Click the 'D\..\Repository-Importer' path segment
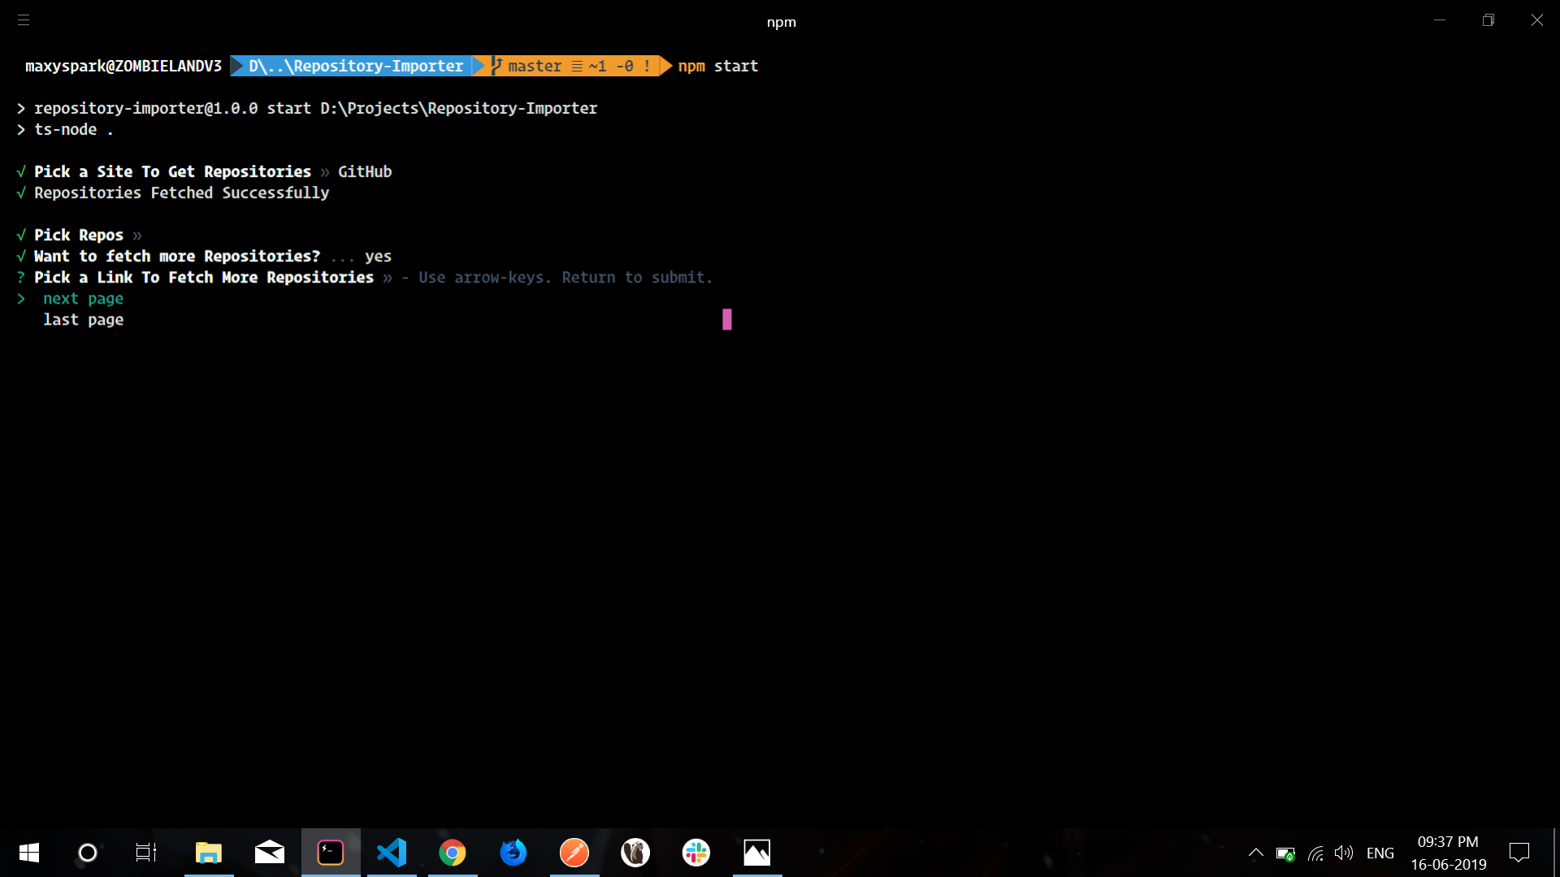This screenshot has width=1560, height=877. pos(356,66)
